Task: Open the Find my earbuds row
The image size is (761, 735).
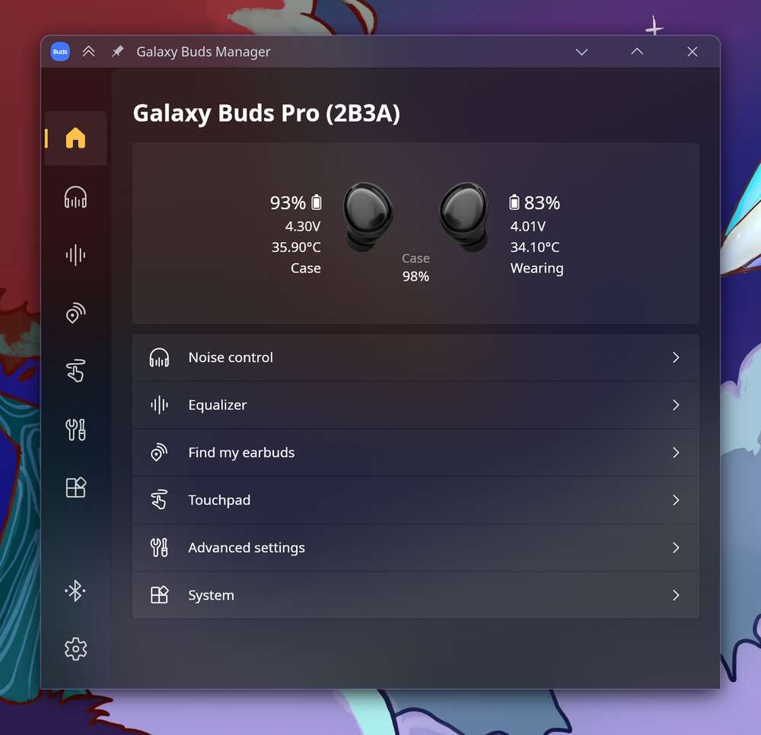Action: point(416,453)
